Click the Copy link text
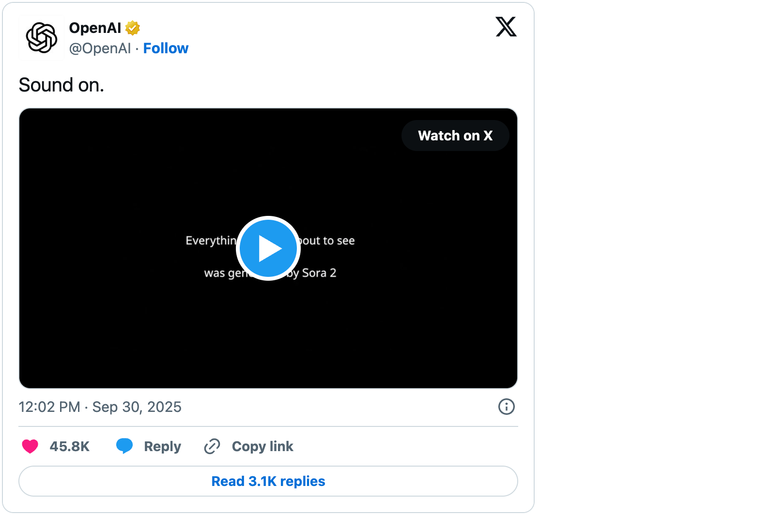Viewport: 771px width, 515px height. tap(262, 446)
